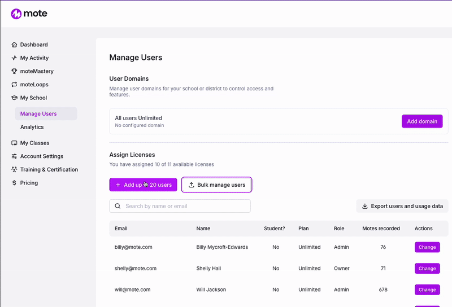The image size is (452, 307).
Task: Click the Add domain button
Action: coord(422,121)
